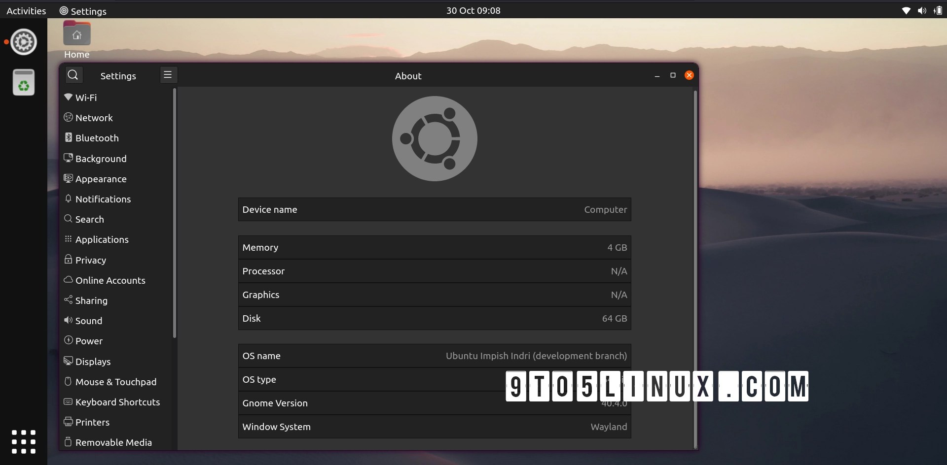Click the OS name row

pyautogui.click(x=435, y=356)
